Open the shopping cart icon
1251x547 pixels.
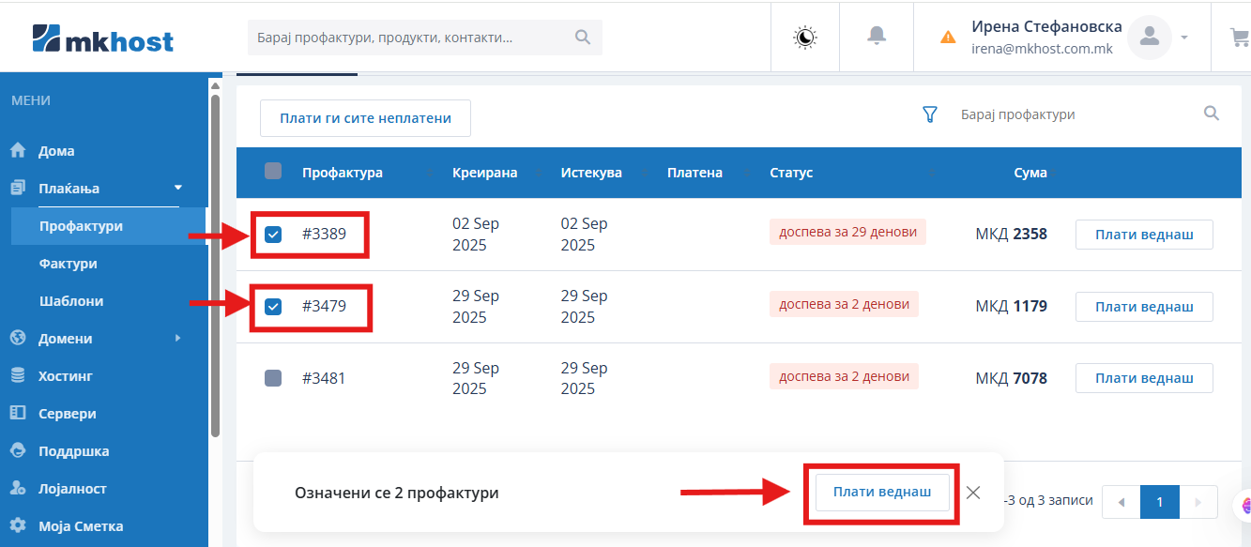(x=1239, y=38)
